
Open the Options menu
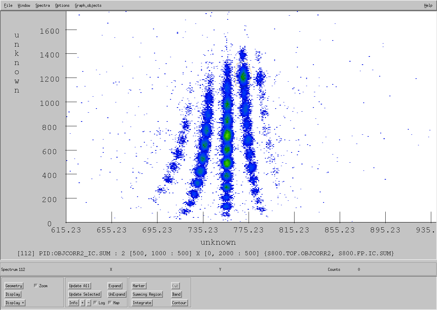pyautogui.click(x=62, y=5)
